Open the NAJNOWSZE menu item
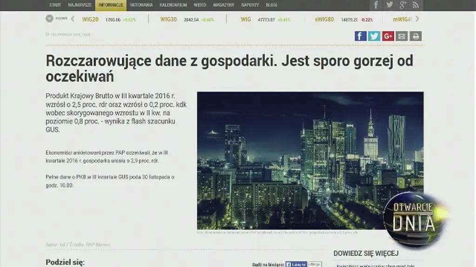The image size is (476, 267). pyautogui.click(x=80, y=5)
